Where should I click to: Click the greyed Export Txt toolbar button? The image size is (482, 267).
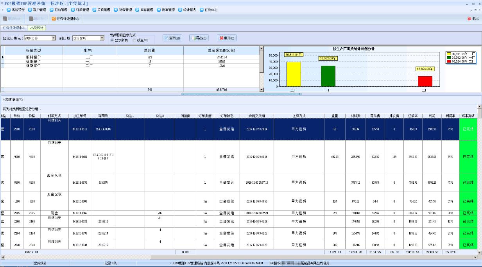pyautogui.click(x=38, y=18)
